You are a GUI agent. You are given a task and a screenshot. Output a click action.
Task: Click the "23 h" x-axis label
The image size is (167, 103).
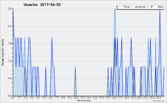[x=159, y=97]
